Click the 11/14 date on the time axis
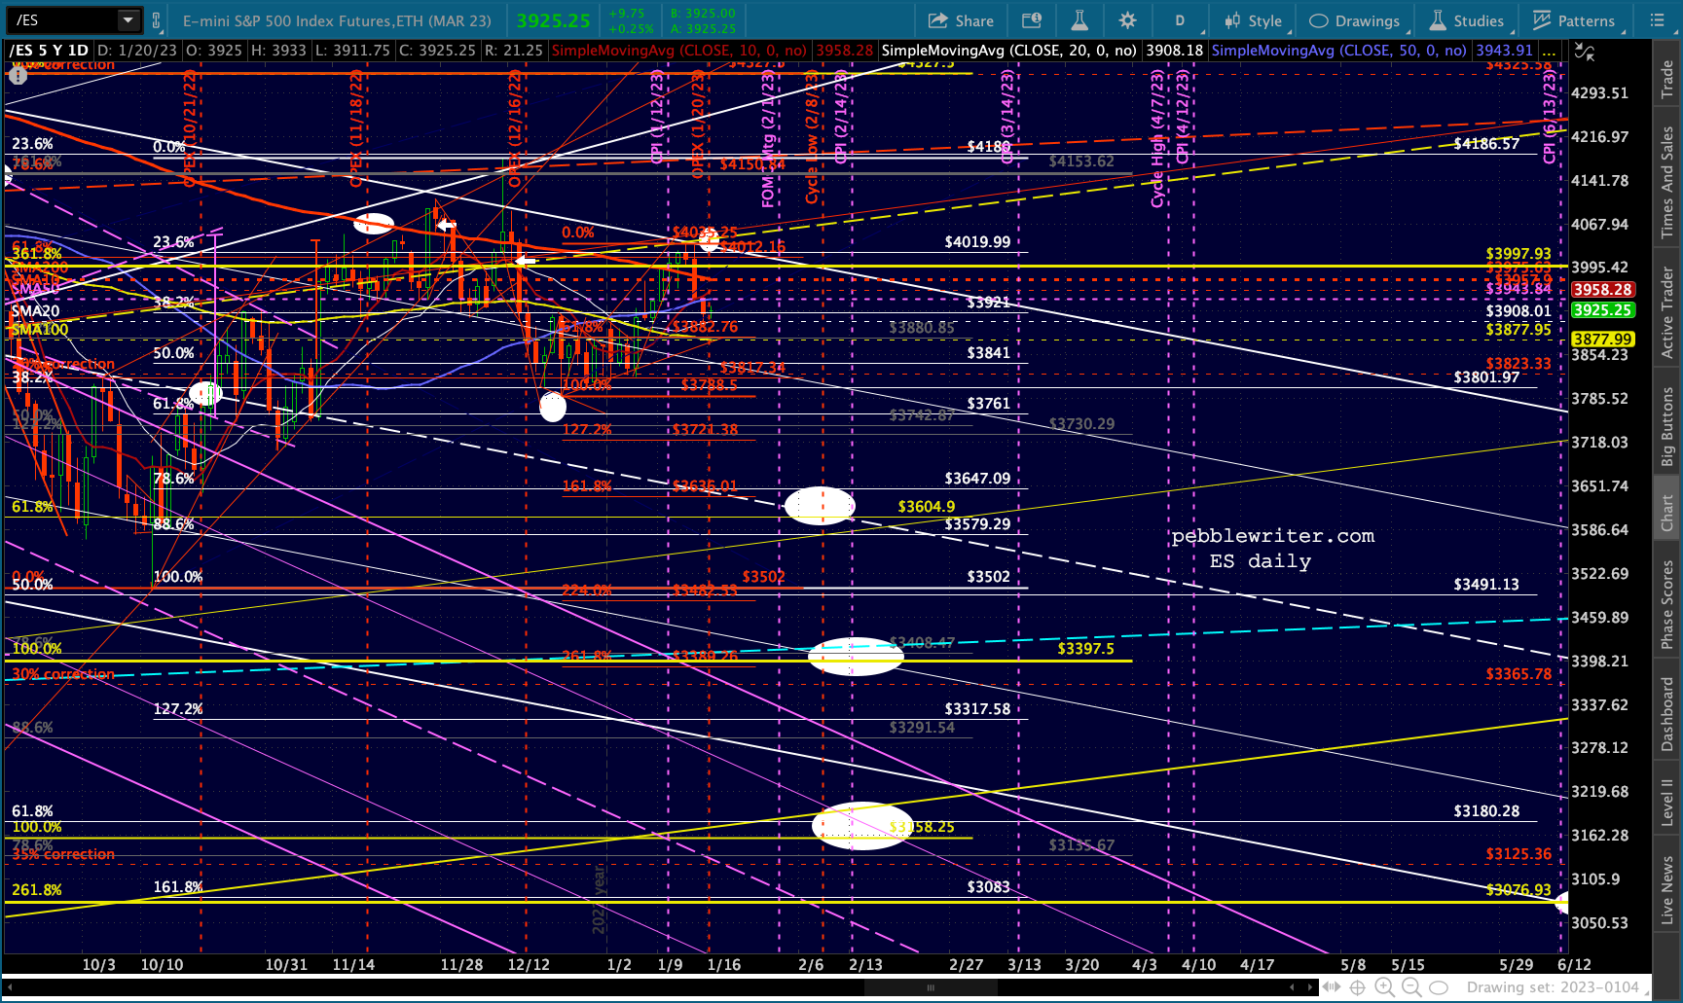The height and width of the screenshot is (1003, 1683). 353,965
